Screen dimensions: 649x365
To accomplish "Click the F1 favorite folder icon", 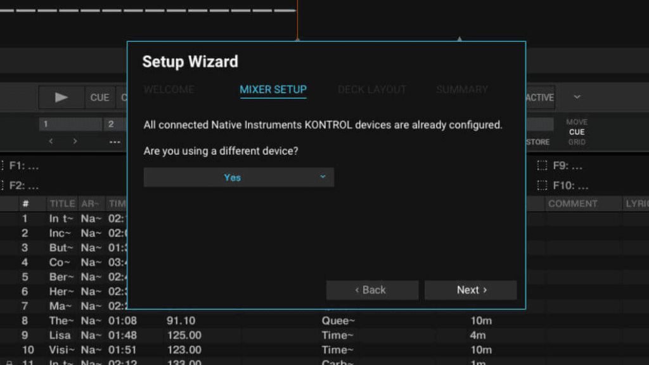I will tap(2, 166).
